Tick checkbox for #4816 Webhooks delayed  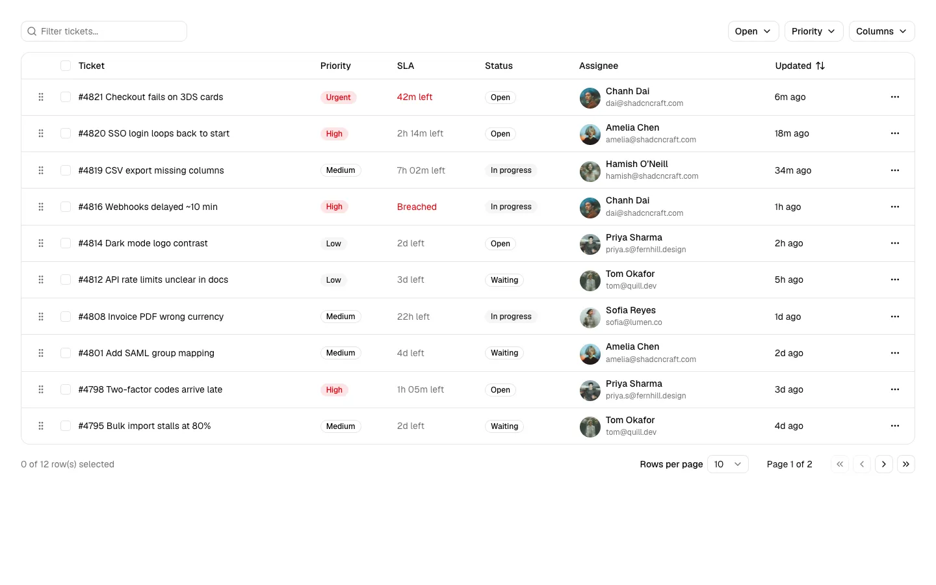66,207
